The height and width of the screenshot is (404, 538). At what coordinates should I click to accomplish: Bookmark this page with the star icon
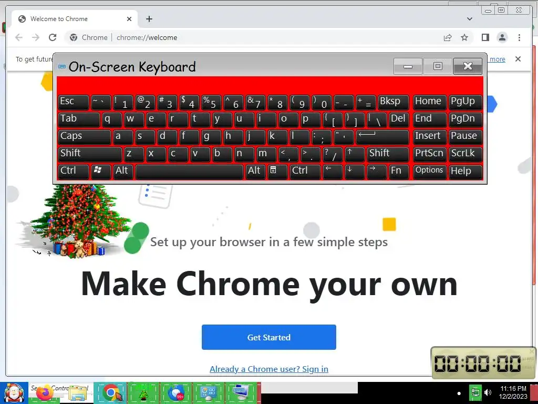point(464,37)
